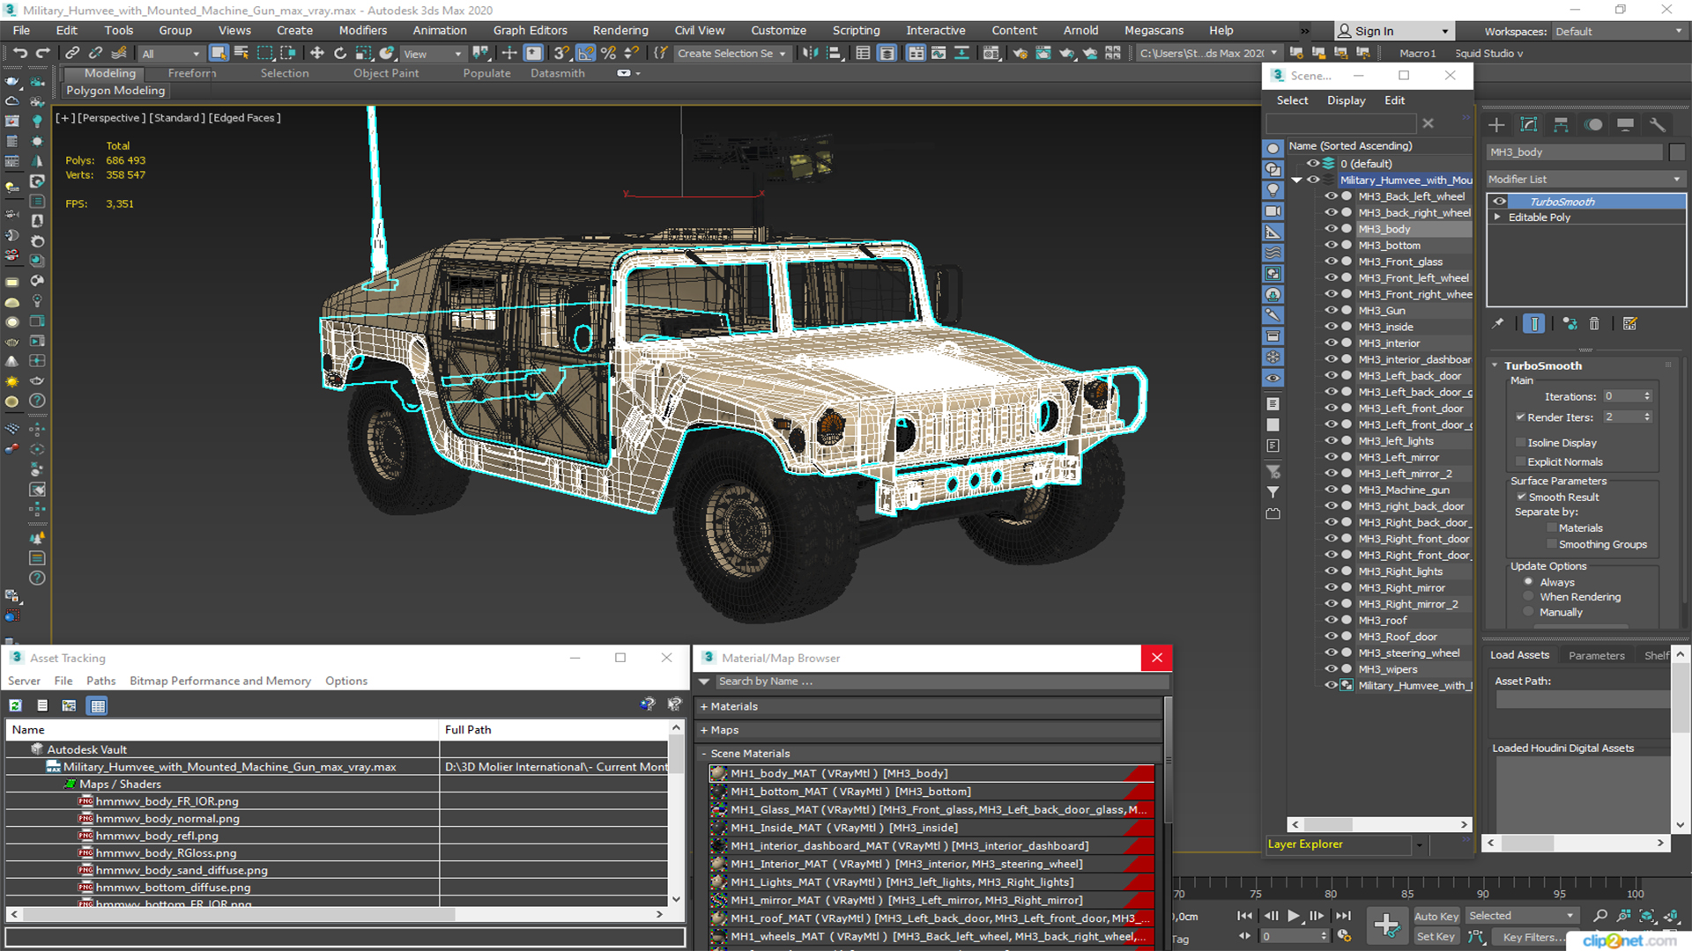The height and width of the screenshot is (951, 1692).
Task: Open Render Setup teapot icon
Action: point(1020,53)
